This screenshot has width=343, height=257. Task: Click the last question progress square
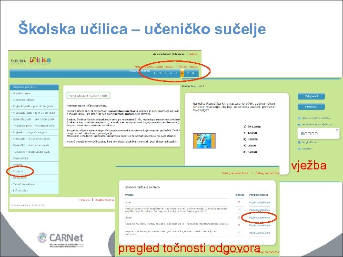[316, 134]
